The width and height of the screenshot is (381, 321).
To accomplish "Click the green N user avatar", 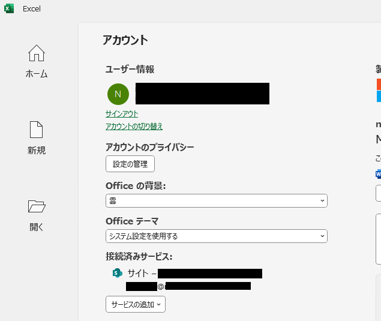I will coord(118,94).
